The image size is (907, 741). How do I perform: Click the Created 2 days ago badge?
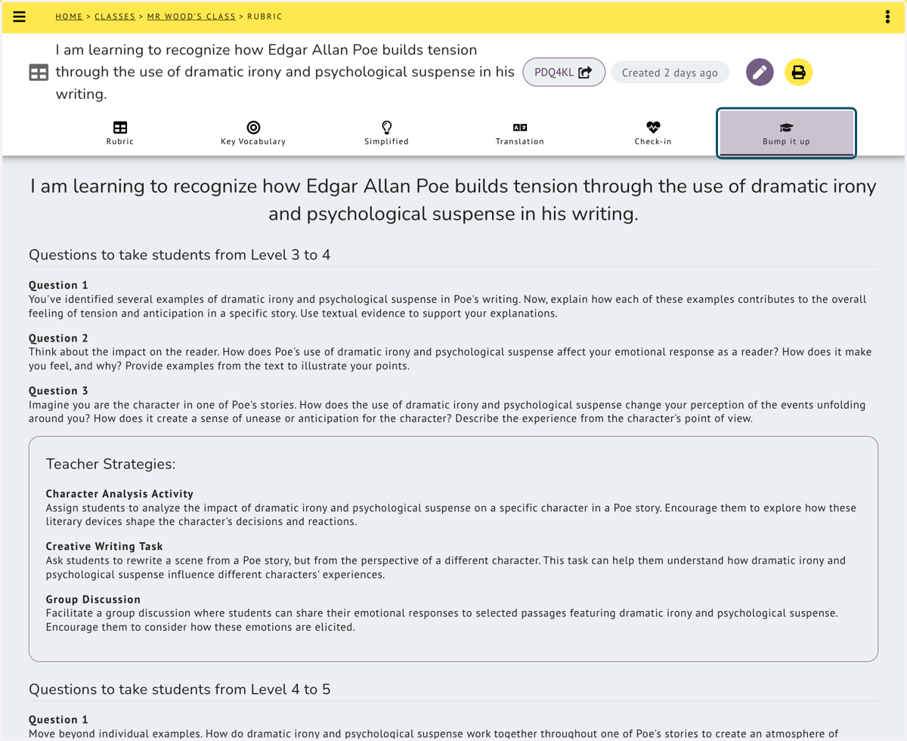(670, 73)
